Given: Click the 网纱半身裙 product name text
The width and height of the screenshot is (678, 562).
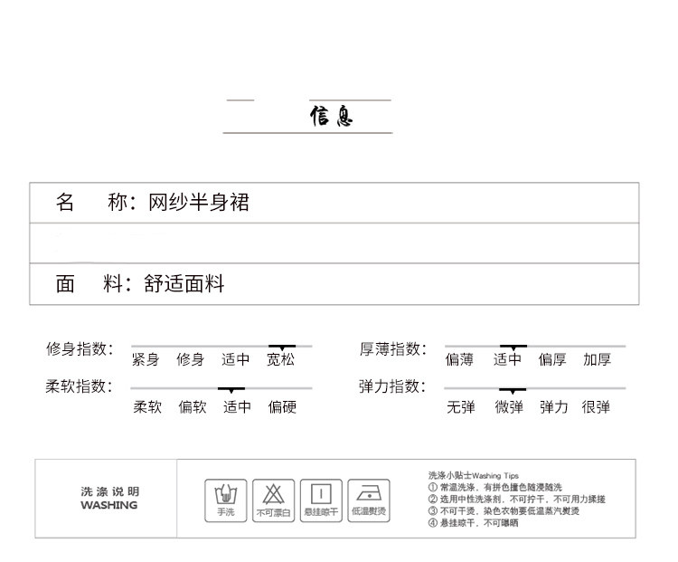Looking at the screenshot, I should click(x=199, y=203).
